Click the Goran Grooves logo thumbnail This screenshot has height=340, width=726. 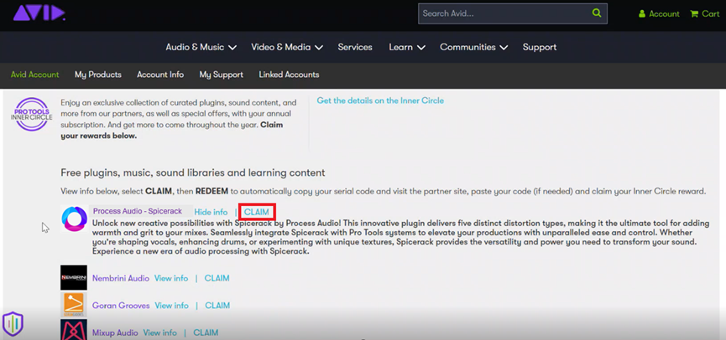(x=74, y=305)
